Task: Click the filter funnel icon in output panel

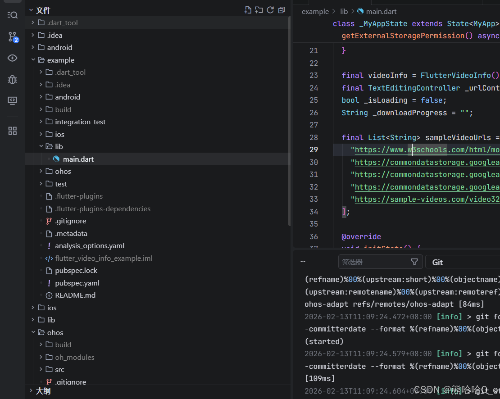Action: (414, 262)
